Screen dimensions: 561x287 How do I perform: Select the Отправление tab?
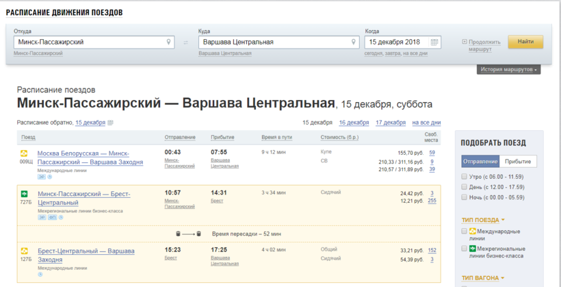[480, 162]
